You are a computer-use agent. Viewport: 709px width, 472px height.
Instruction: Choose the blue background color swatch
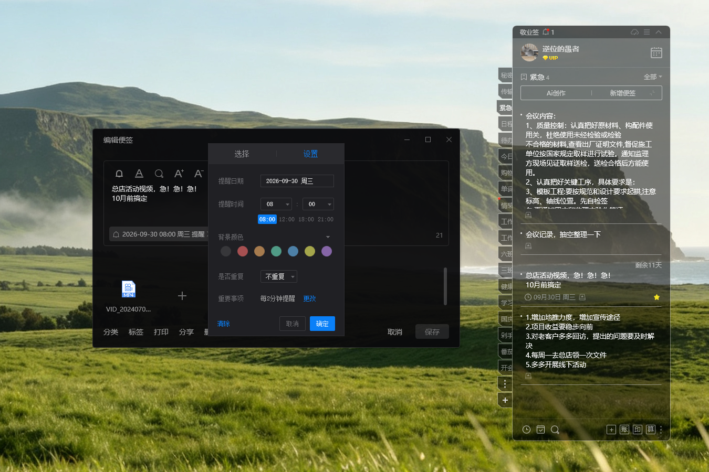click(x=293, y=251)
